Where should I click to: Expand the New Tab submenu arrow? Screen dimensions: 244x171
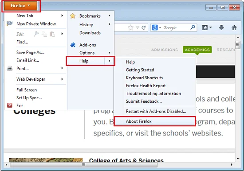[62, 16]
